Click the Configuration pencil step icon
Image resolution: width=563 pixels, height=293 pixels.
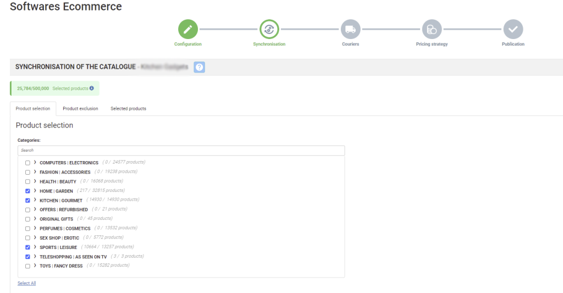pos(187,29)
